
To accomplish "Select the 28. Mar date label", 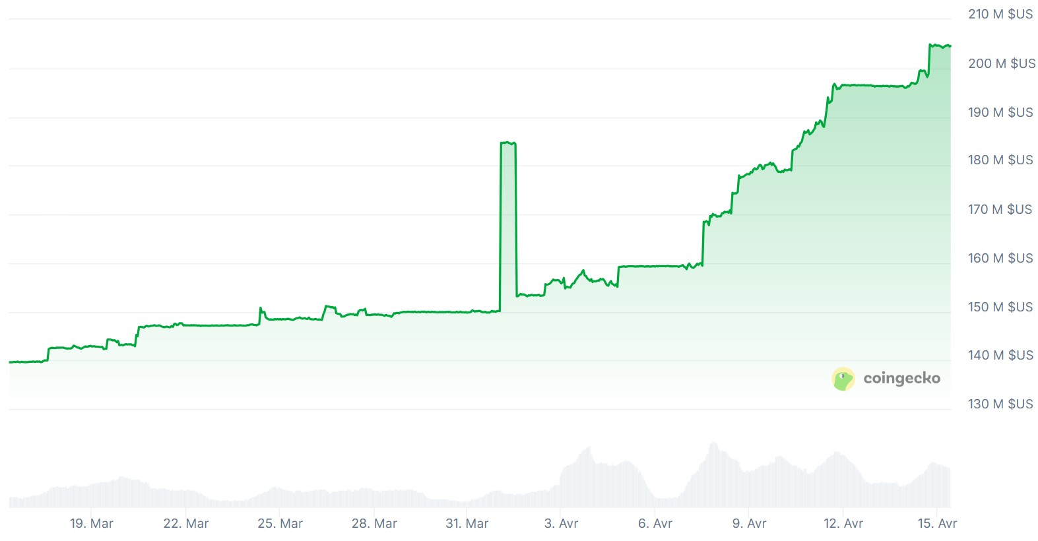I will coord(374,523).
